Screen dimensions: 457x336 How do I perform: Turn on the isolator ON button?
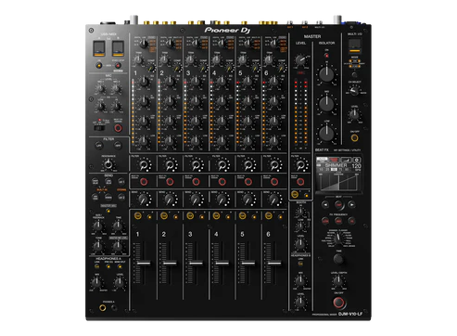(x=326, y=56)
